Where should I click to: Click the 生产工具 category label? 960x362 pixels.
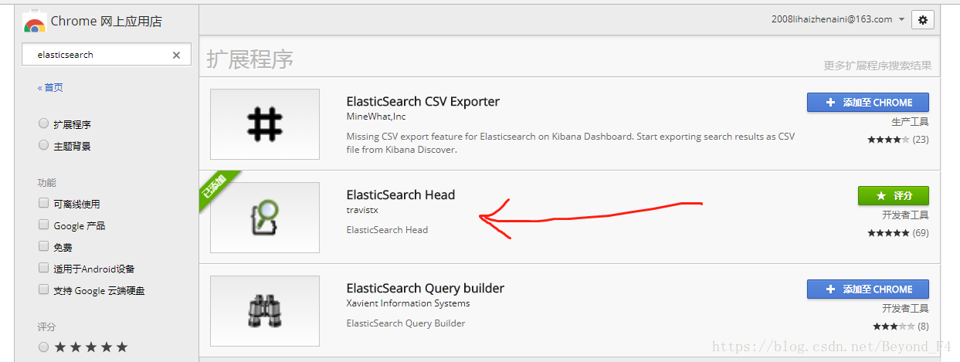[x=910, y=122]
